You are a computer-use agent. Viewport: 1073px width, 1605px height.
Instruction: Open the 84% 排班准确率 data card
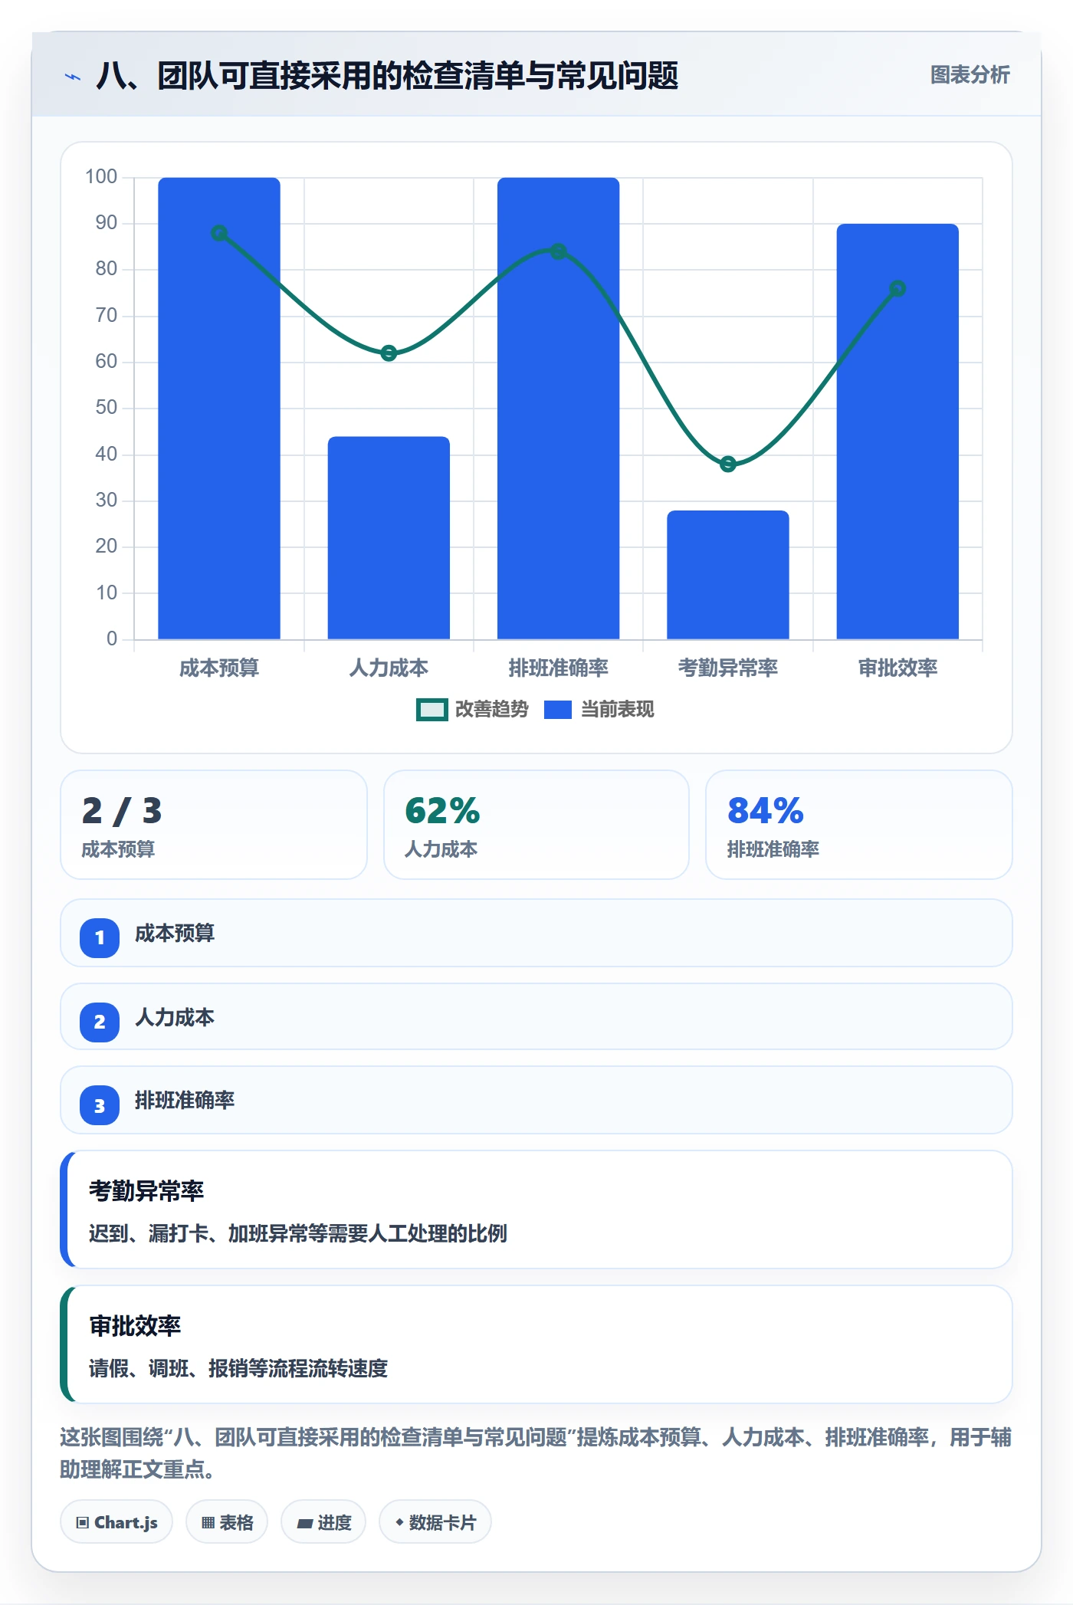coord(859,825)
